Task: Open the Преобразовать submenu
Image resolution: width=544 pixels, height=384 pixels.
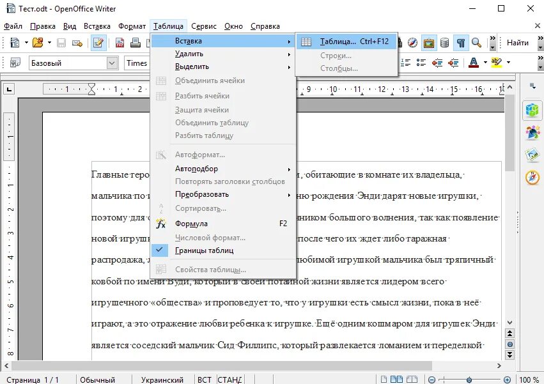Action: pyautogui.click(x=223, y=194)
